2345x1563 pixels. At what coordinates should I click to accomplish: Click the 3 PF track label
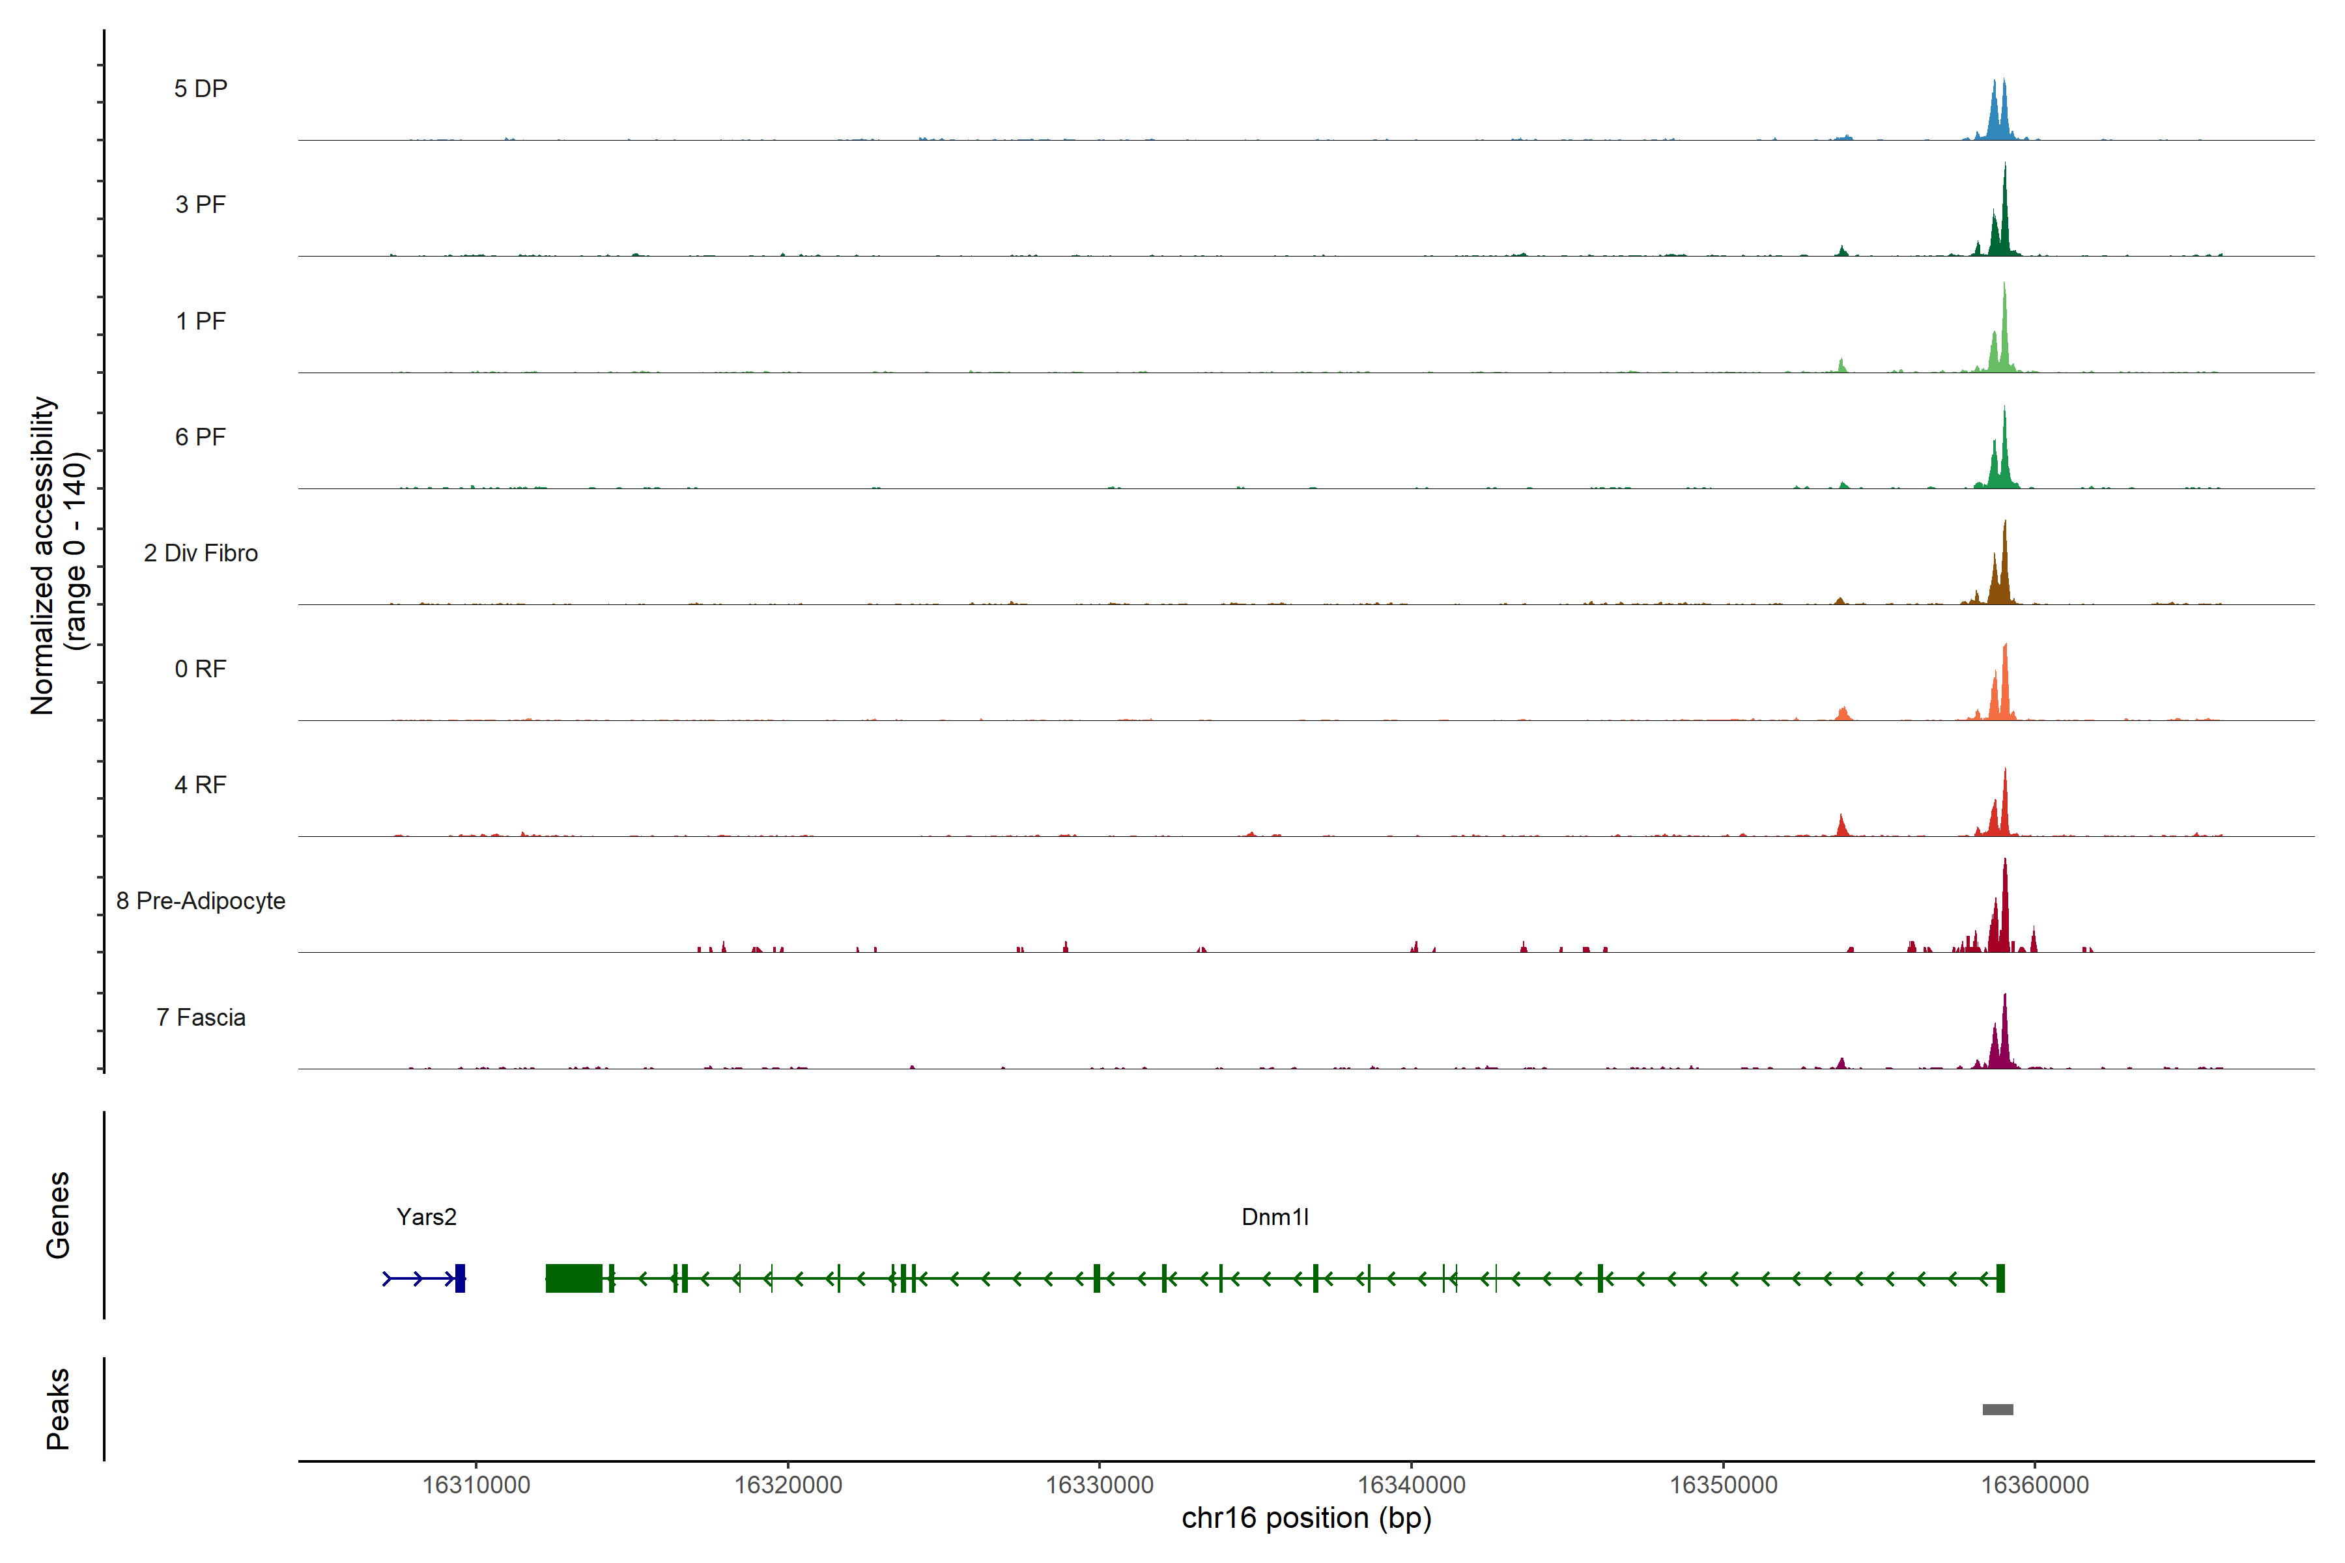pyautogui.click(x=201, y=204)
